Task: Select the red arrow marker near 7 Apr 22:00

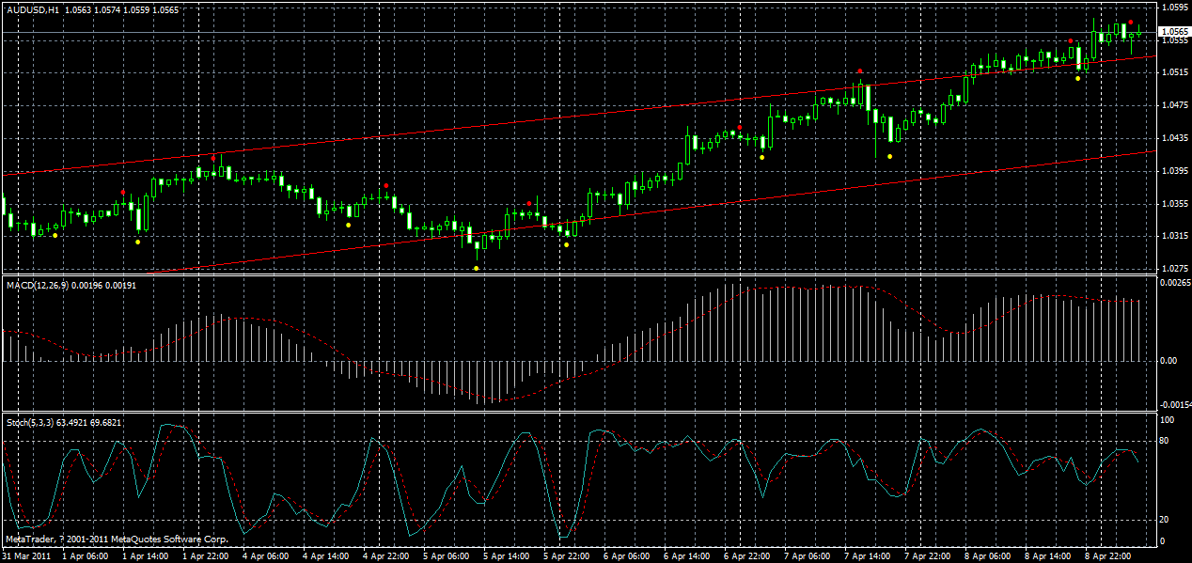Action: point(860,69)
